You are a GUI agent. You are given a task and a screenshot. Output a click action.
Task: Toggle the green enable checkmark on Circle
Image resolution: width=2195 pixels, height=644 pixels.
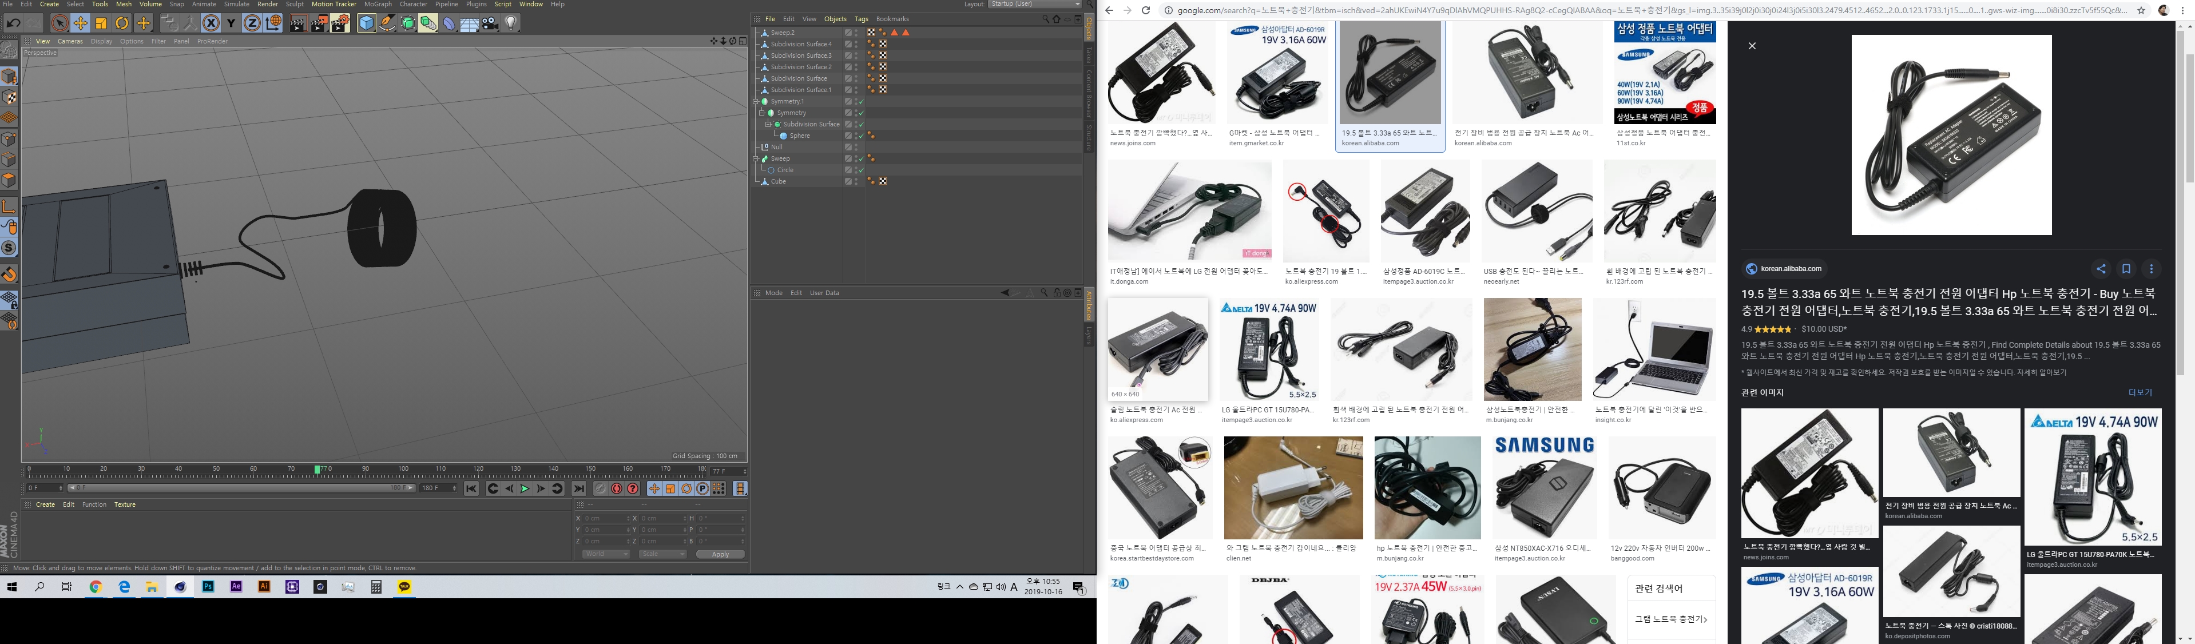click(x=860, y=169)
